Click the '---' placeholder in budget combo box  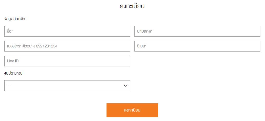[10, 86]
